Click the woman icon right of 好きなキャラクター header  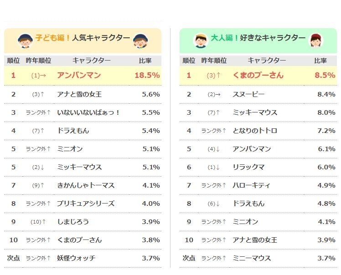click(315, 41)
